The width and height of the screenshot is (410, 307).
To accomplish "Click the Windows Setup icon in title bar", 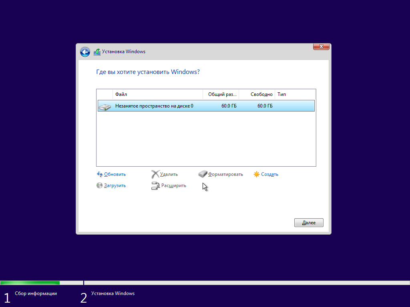I will click(97, 52).
